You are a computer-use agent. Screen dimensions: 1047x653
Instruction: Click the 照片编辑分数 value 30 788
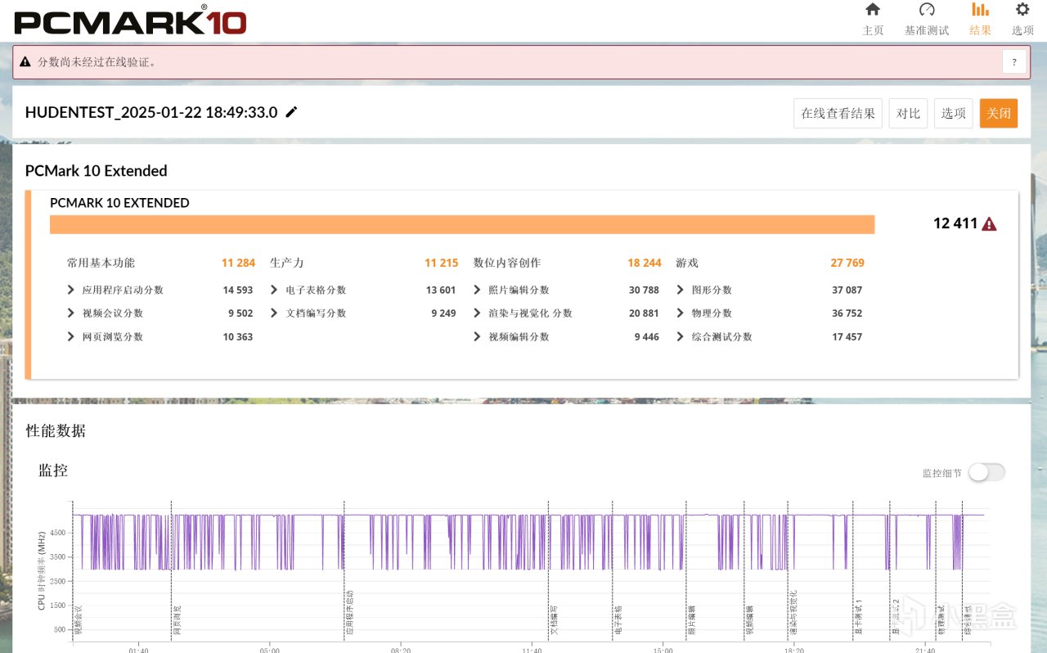point(644,290)
